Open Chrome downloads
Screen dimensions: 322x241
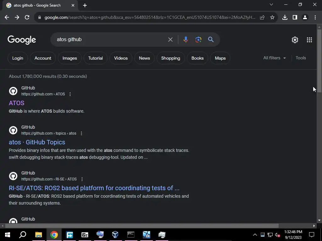(285, 18)
